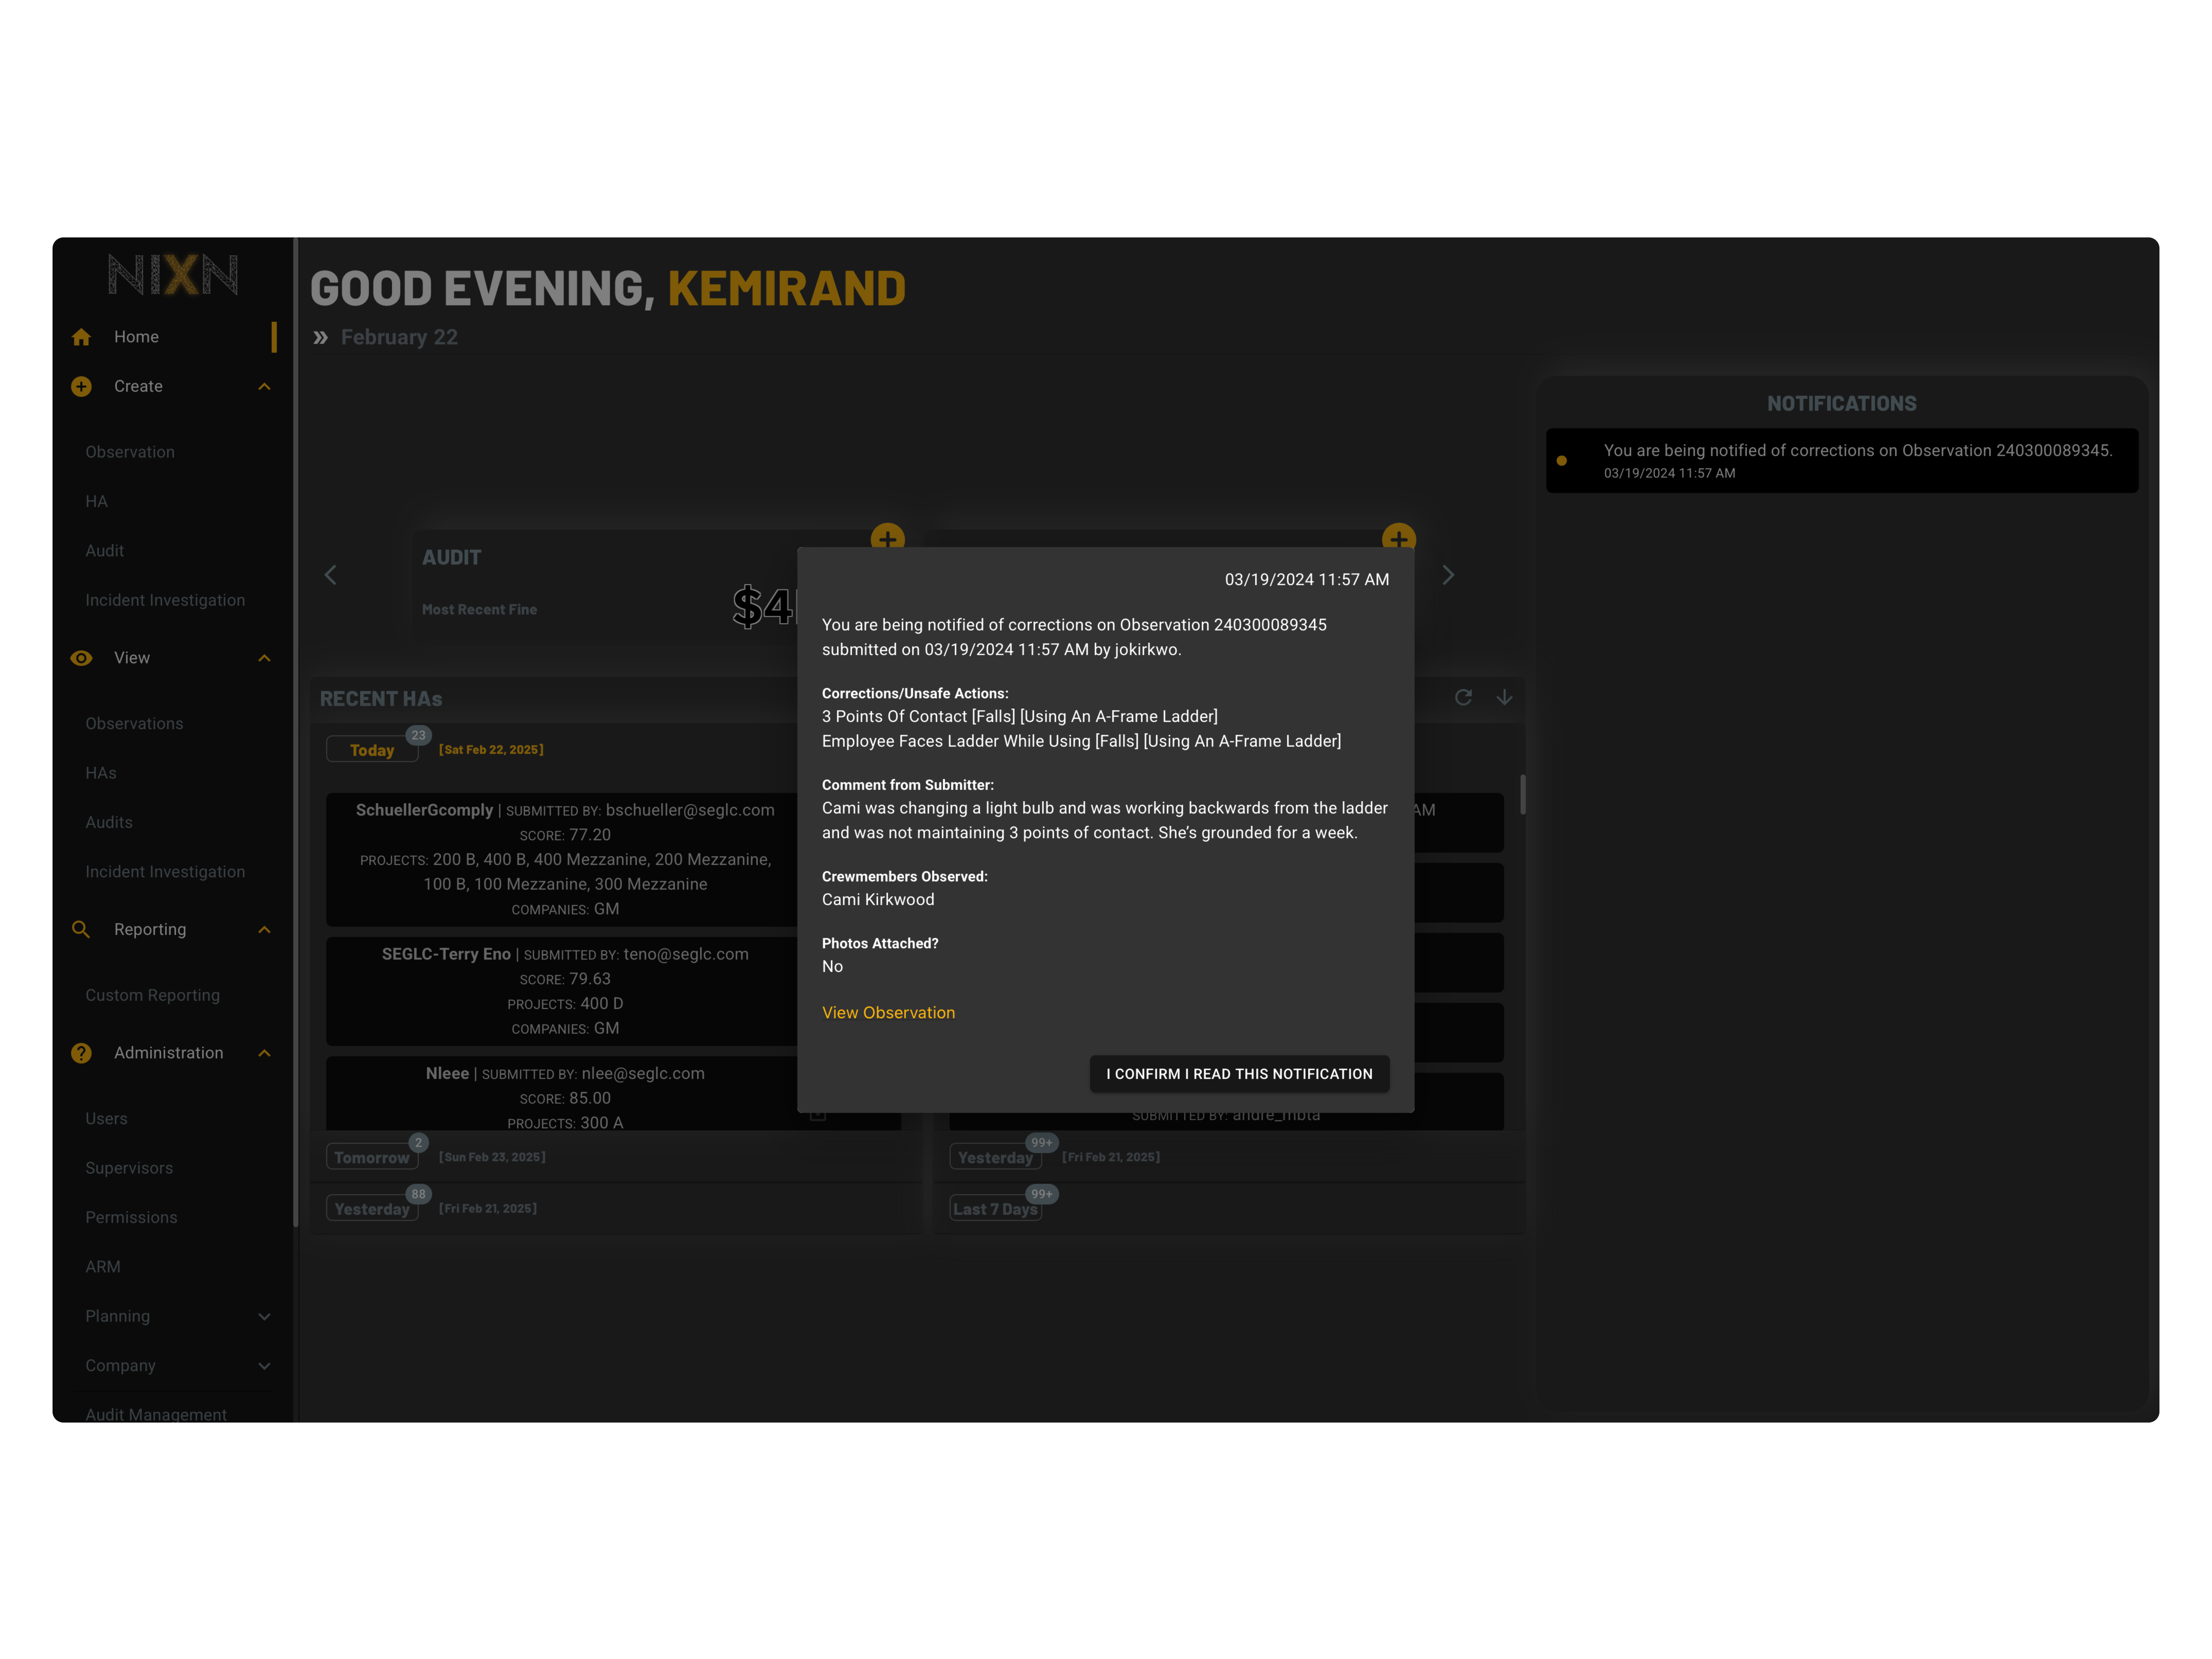Click the Create plus icon in sidebar
The image size is (2212, 1659).
pos(81,386)
